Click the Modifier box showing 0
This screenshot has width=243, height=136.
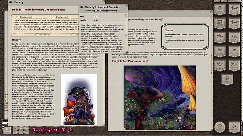click(x=7, y=130)
